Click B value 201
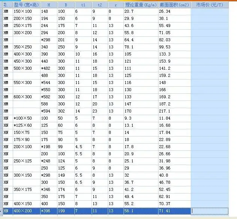 coord(61,40)
